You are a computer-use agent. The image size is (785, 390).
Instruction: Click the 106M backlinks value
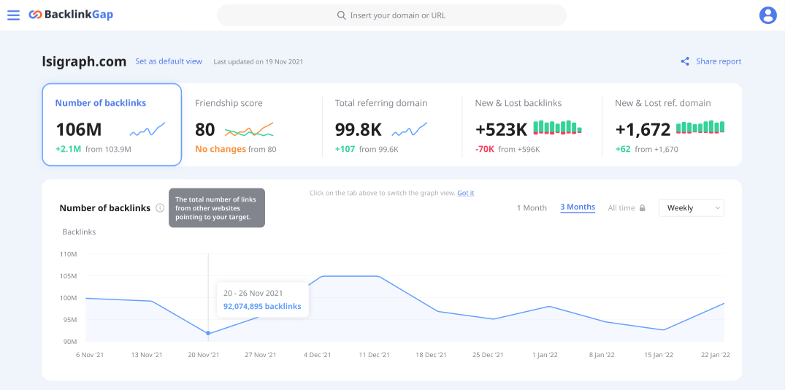79,130
